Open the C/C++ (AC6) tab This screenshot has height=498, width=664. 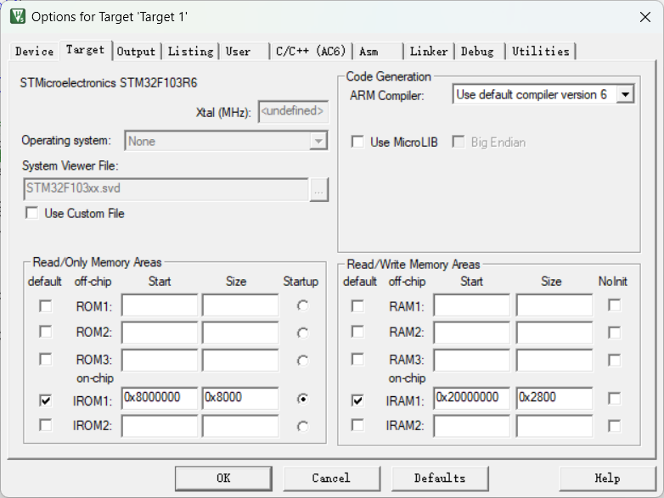pyautogui.click(x=311, y=52)
